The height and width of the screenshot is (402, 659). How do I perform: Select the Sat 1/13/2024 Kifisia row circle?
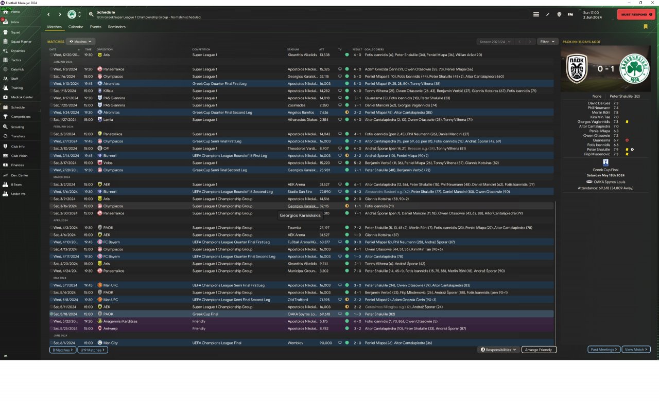click(x=51, y=91)
